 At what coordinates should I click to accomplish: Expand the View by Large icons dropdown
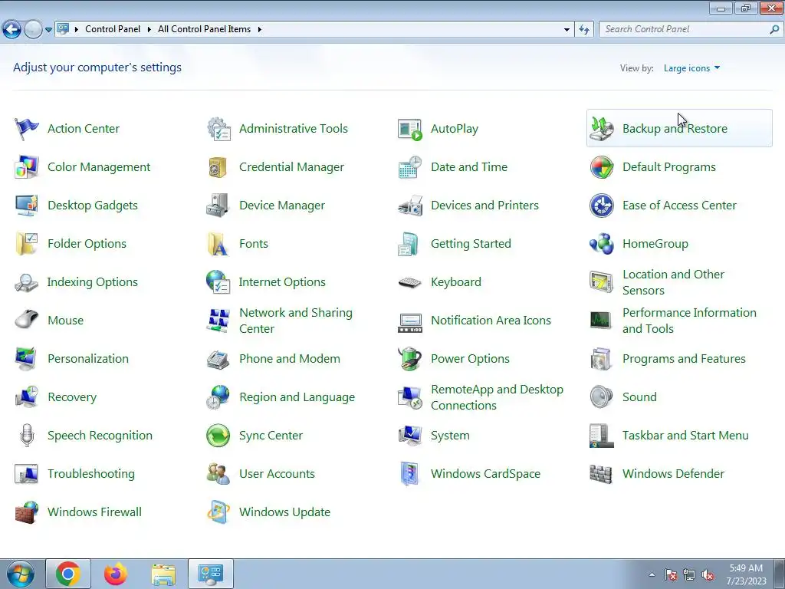(691, 68)
